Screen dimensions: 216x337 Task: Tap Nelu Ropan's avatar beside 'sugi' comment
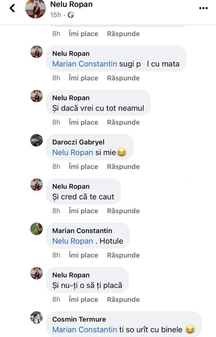tap(37, 52)
